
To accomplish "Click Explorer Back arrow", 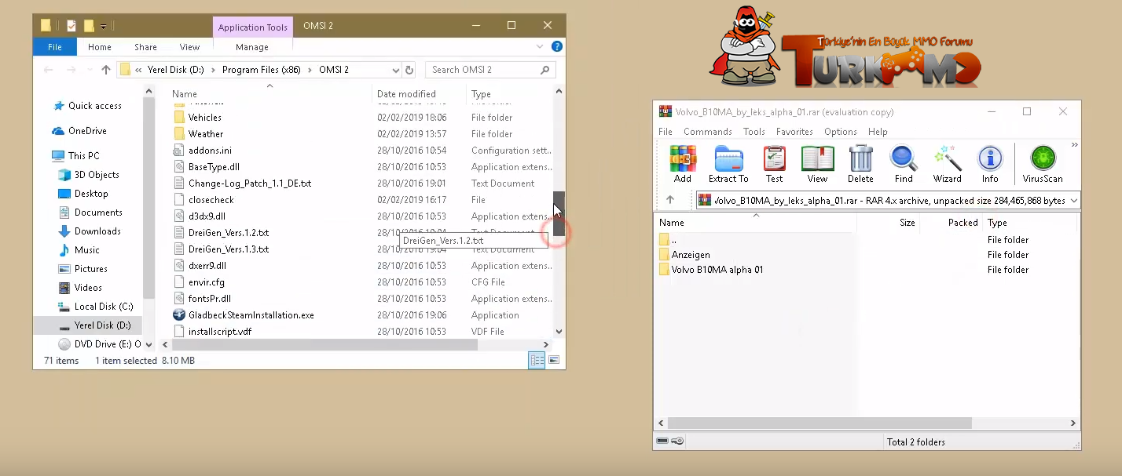I will pyautogui.click(x=49, y=70).
